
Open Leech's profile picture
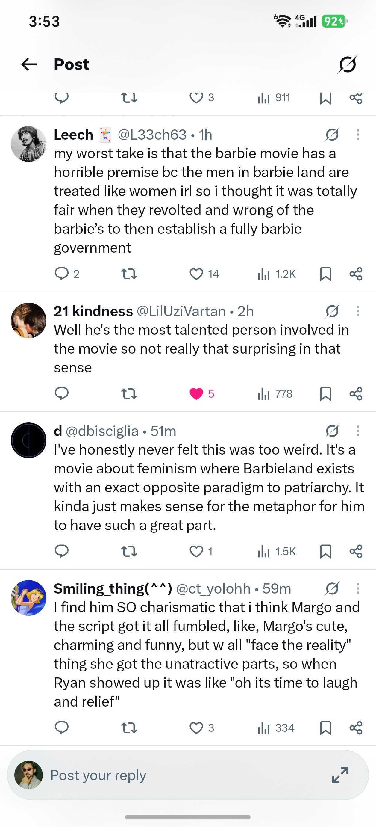(x=28, y=144)
